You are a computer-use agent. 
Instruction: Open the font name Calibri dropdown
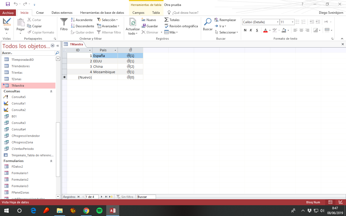(x=278, y=22)
